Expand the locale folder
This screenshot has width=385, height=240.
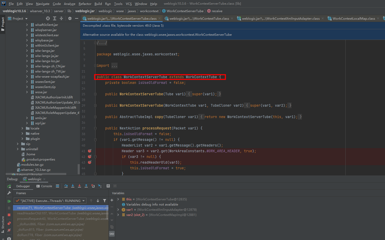(x=22, y=128)
